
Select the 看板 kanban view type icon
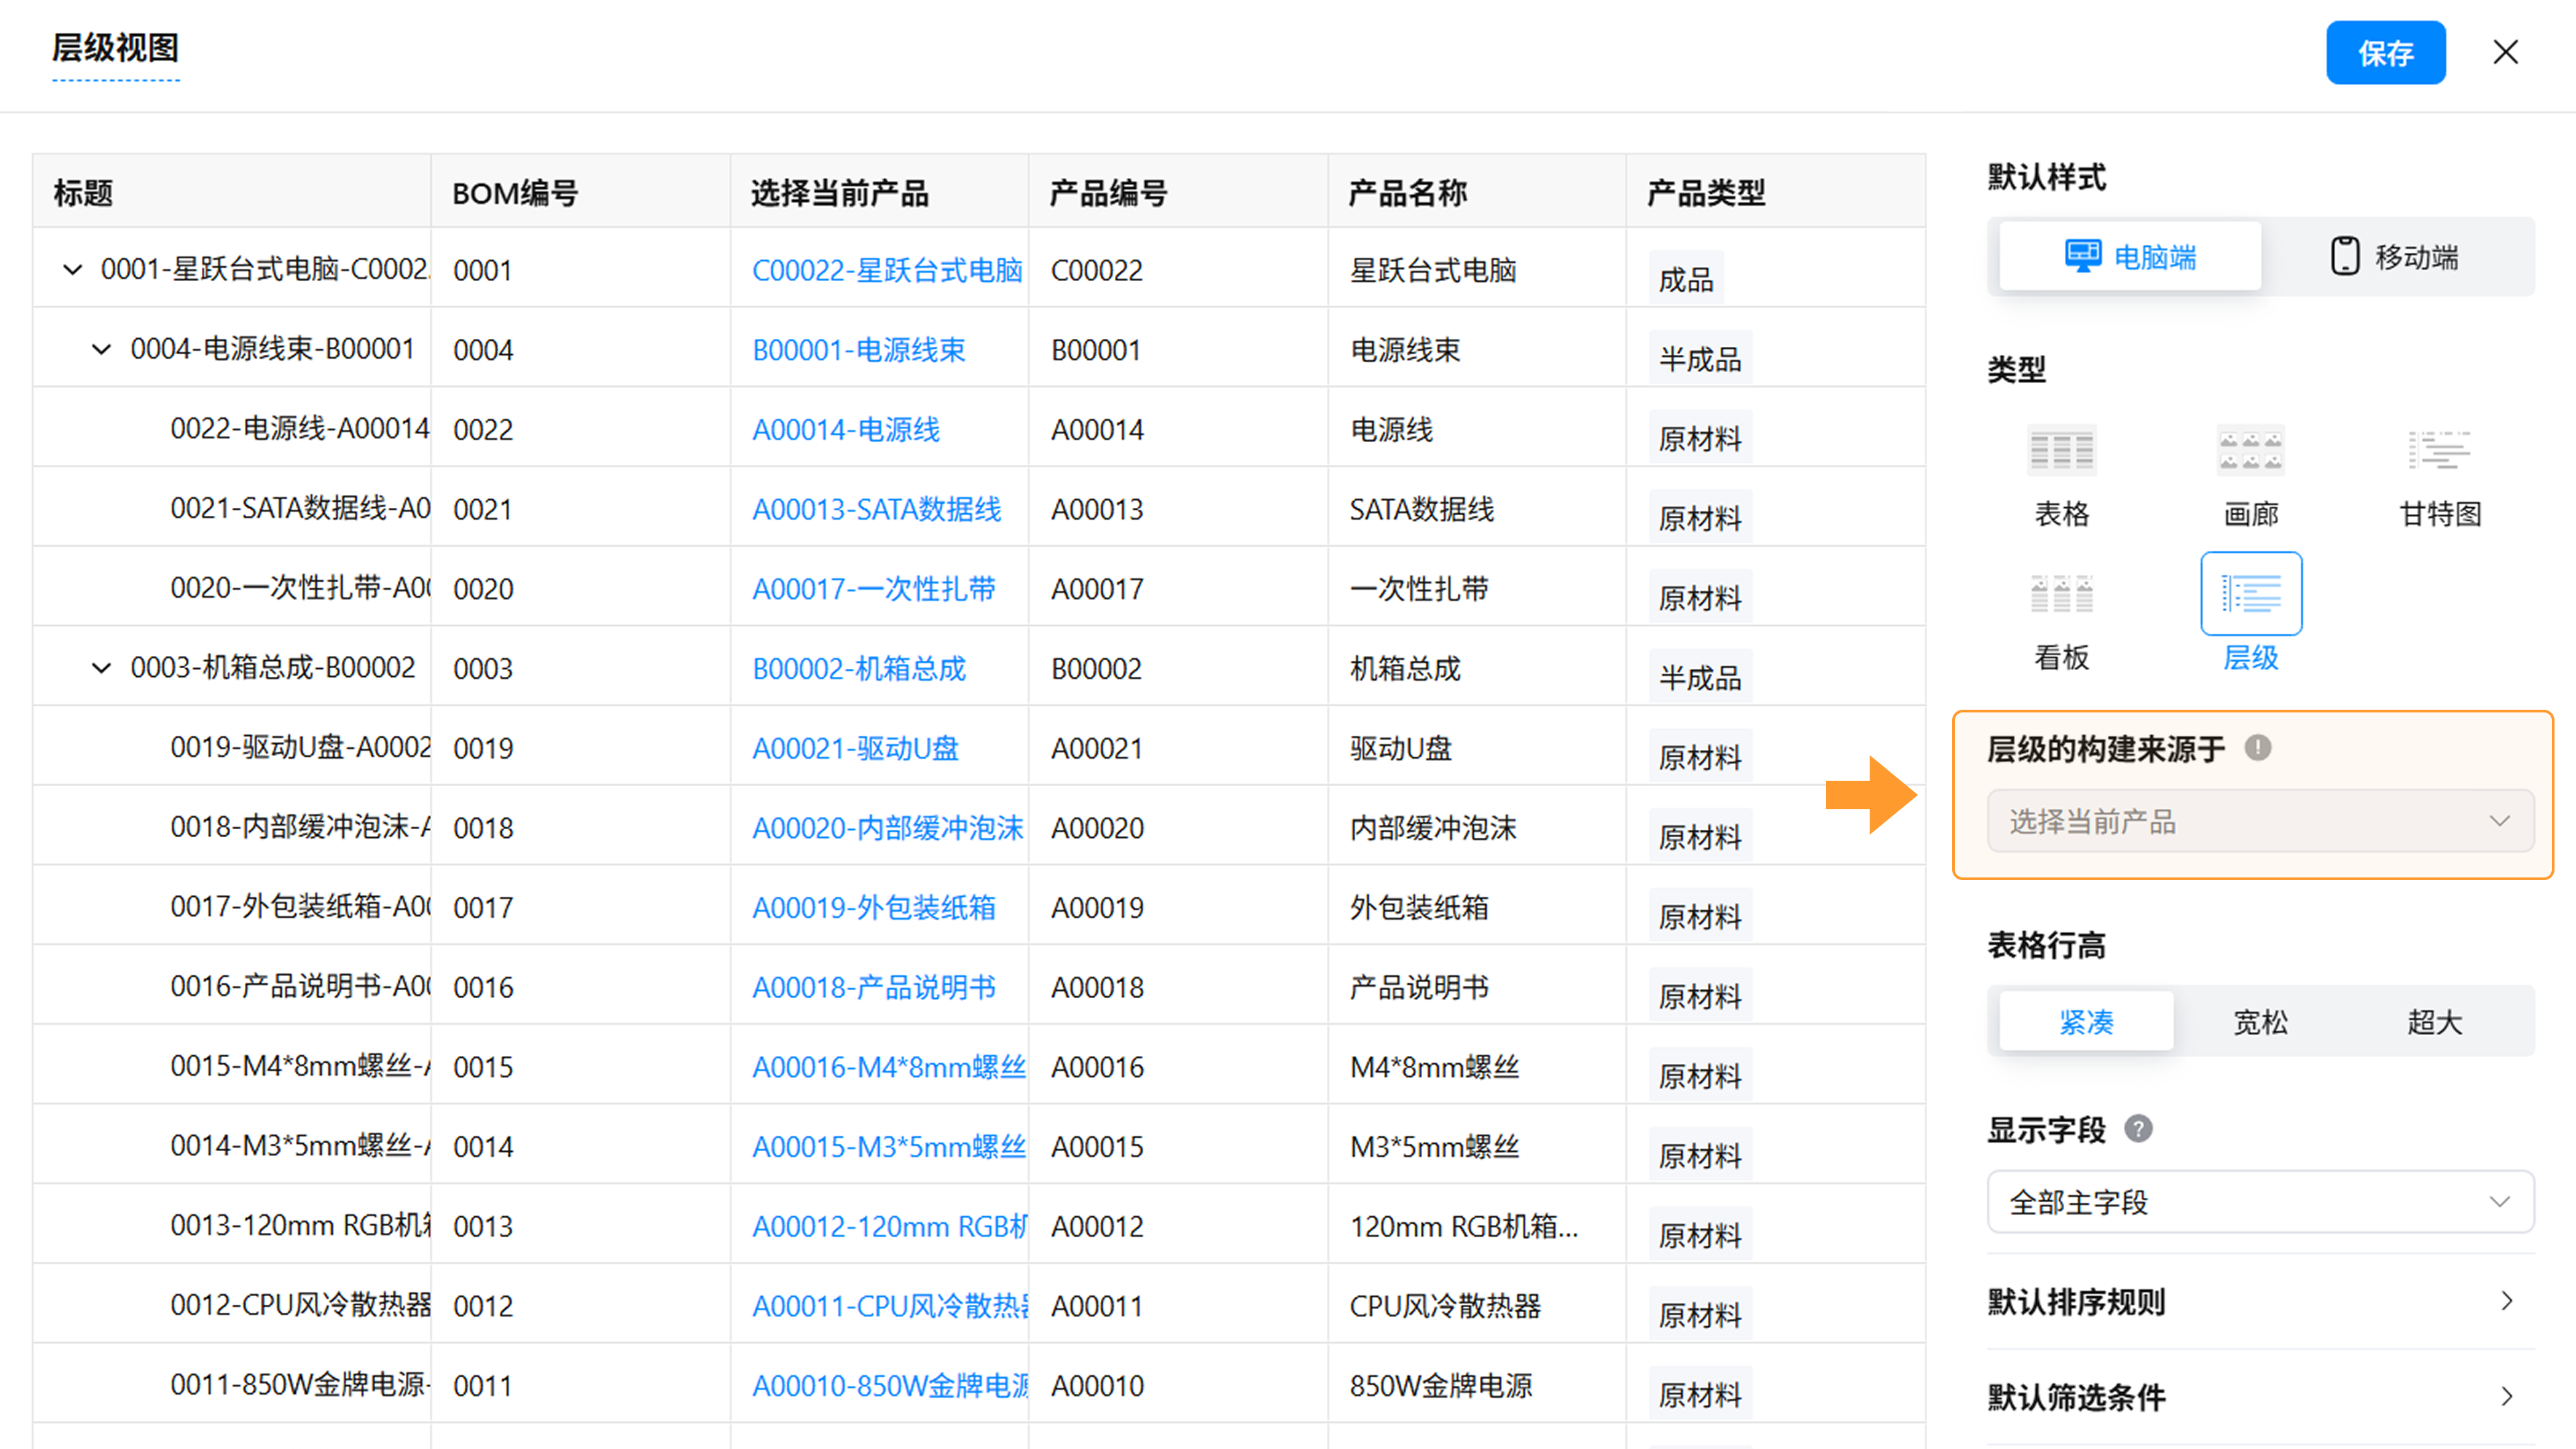2061,594
